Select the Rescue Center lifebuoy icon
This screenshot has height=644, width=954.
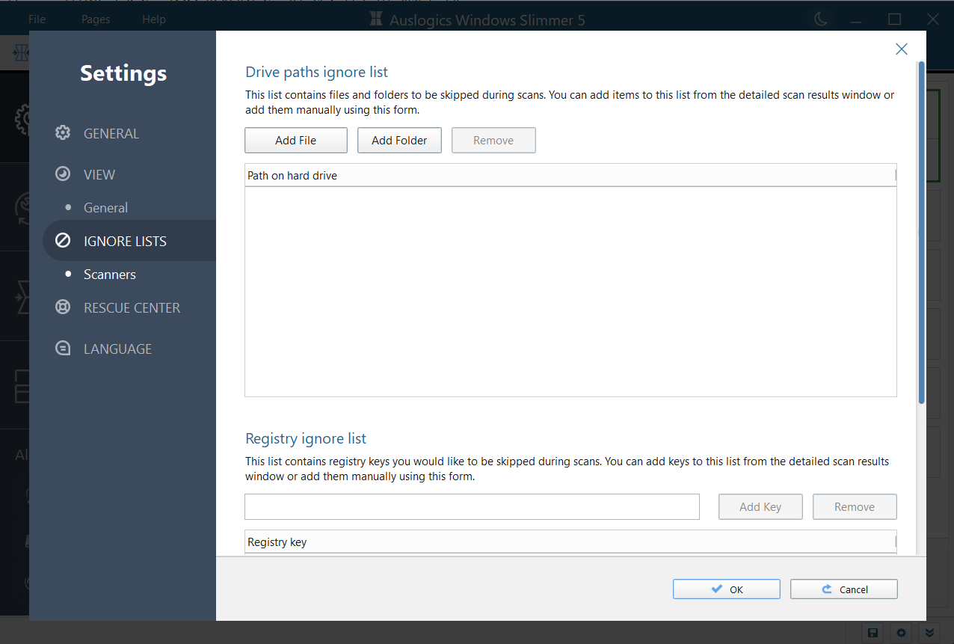[63, 307]
